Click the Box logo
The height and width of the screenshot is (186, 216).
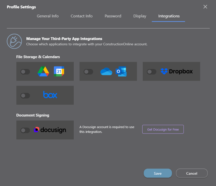point(50,95)
